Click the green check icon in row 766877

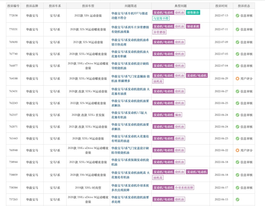coord(237,66)
